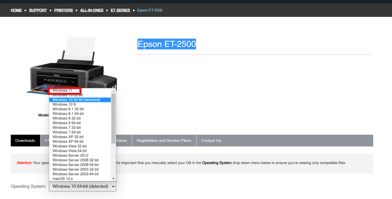Choose macOS 12.x as the operating system
Image resolution: width=392 pixels, height=199 pixels.
tap(61, 179)
